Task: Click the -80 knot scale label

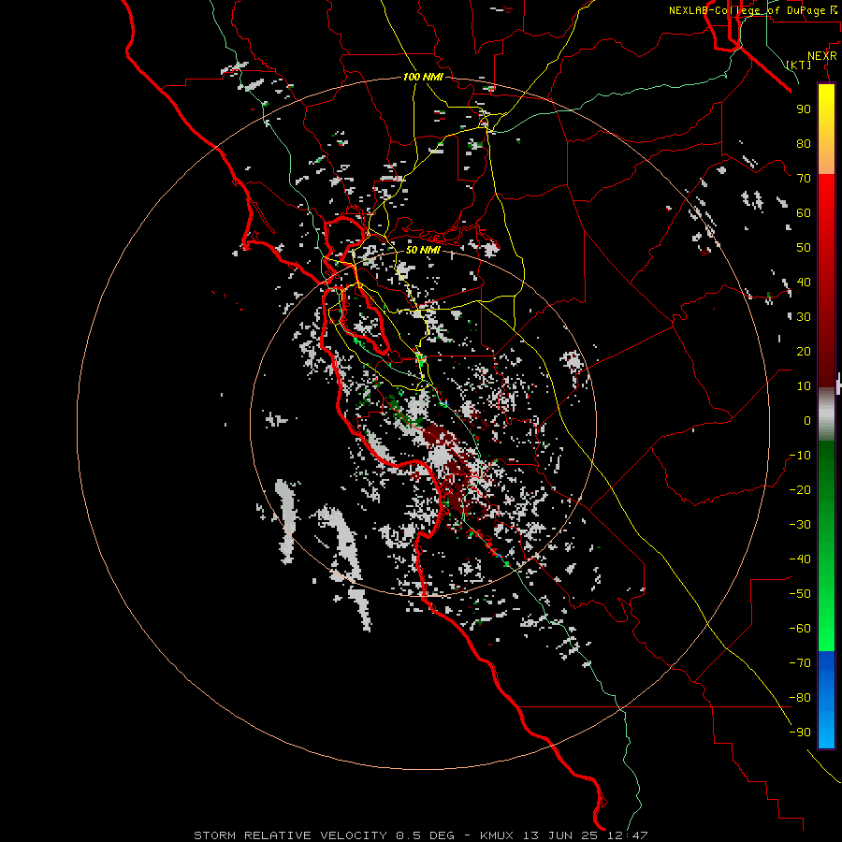Action: [x=800, y=698]
